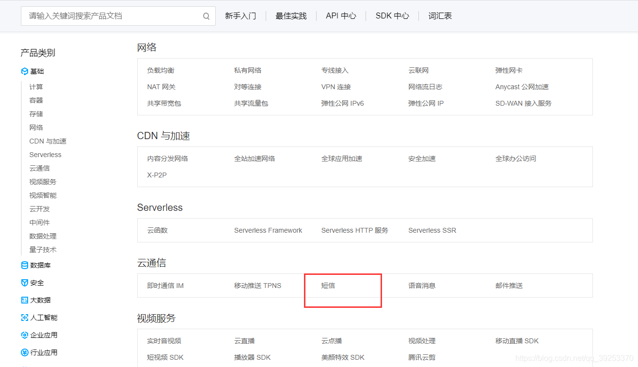Viewport: 638px width, 367px height.
Task: Select 数据处理 in the sidebar
Action: tap(43, 236)
